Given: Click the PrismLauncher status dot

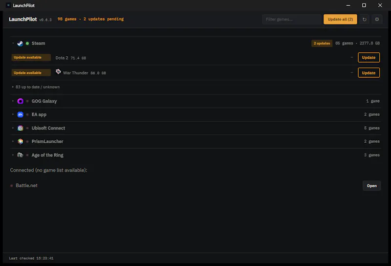Looking at the screenshot, I should pos(27,141).
